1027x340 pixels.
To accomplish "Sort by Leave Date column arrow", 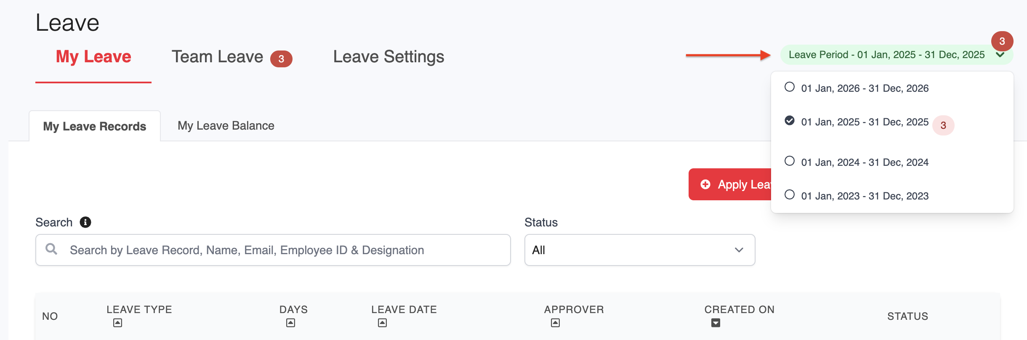I will (382, 323).
